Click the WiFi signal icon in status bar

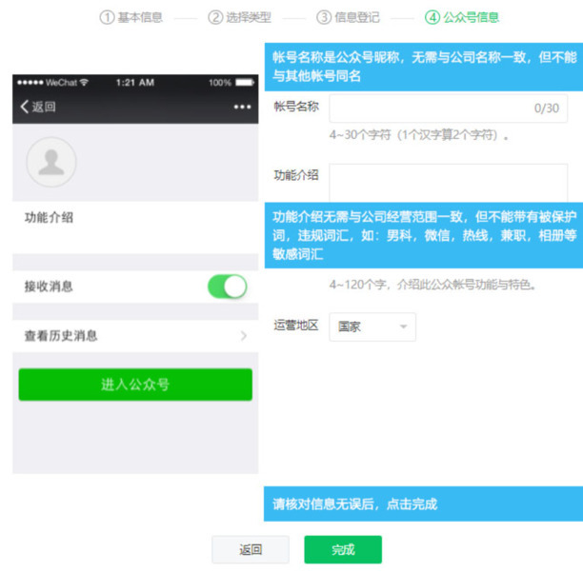85,83
